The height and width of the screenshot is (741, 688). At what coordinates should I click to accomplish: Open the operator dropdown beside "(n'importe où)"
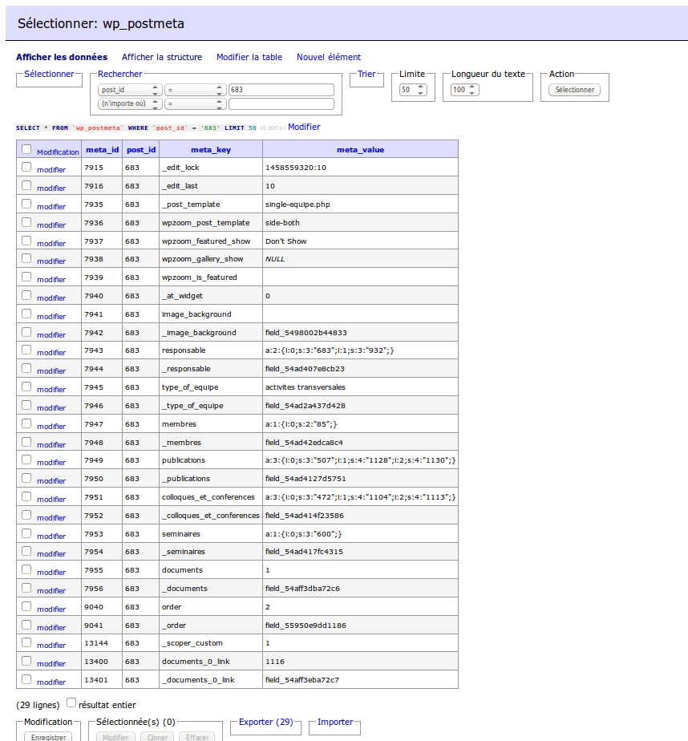coord(194,103)
